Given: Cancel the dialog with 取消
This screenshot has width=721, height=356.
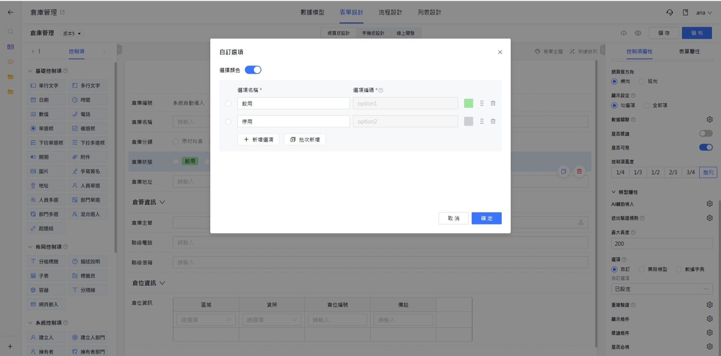Looking at the screenshot, I should point(454,218).
